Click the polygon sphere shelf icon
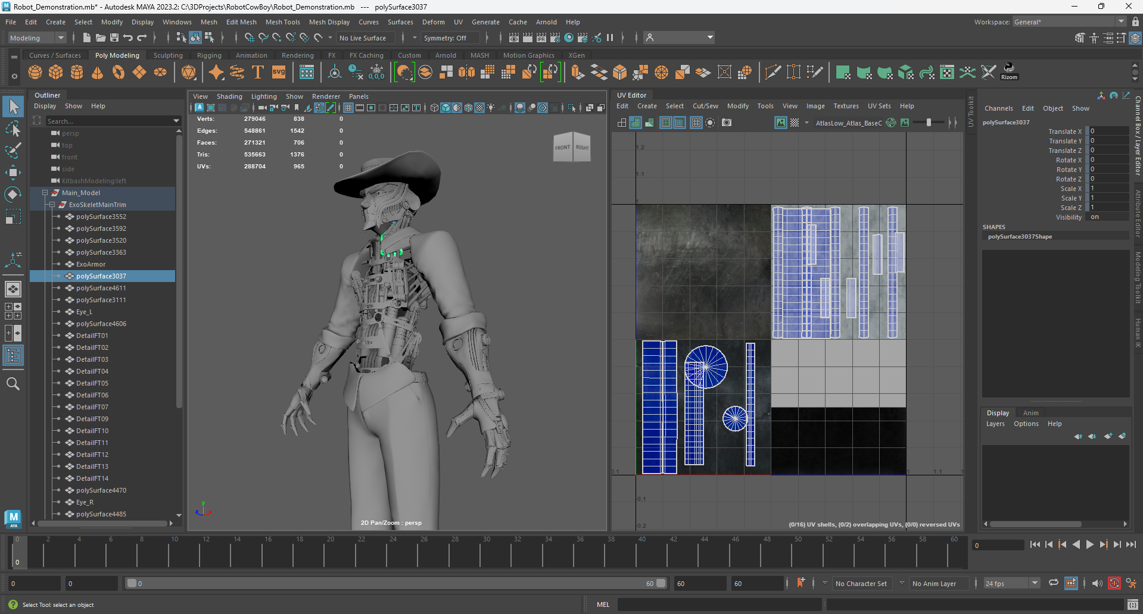Viewport: 1143px width, 614px height. [x=35, y=73]
